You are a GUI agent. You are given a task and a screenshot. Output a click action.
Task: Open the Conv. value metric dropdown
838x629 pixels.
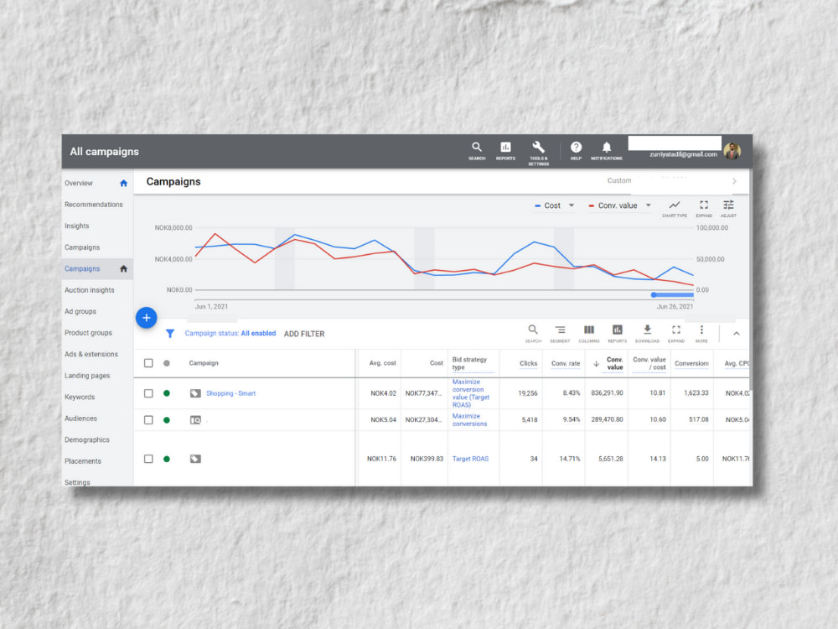[x=620, y=205]
